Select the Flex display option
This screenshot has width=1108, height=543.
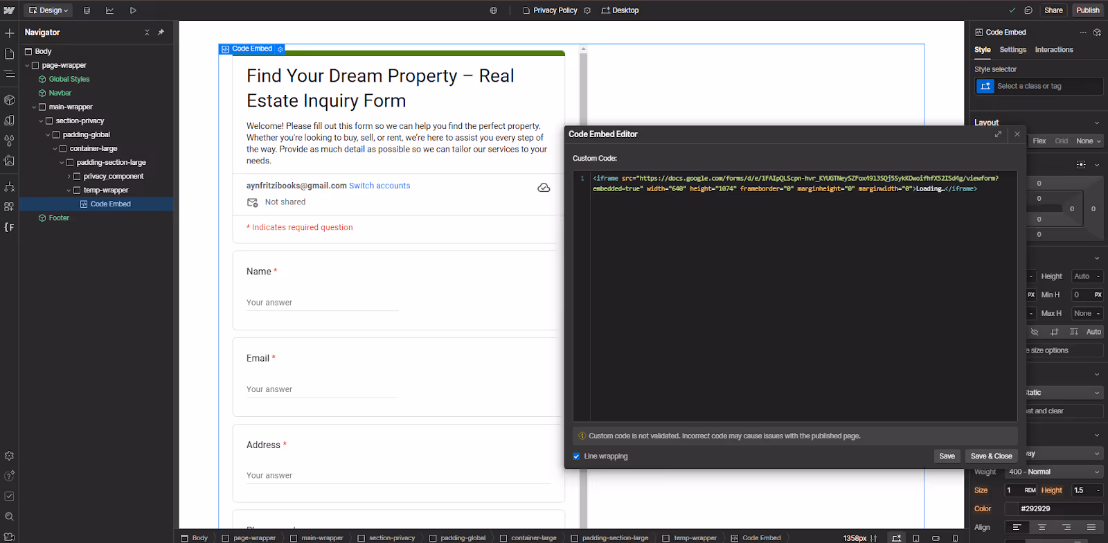1039,141
